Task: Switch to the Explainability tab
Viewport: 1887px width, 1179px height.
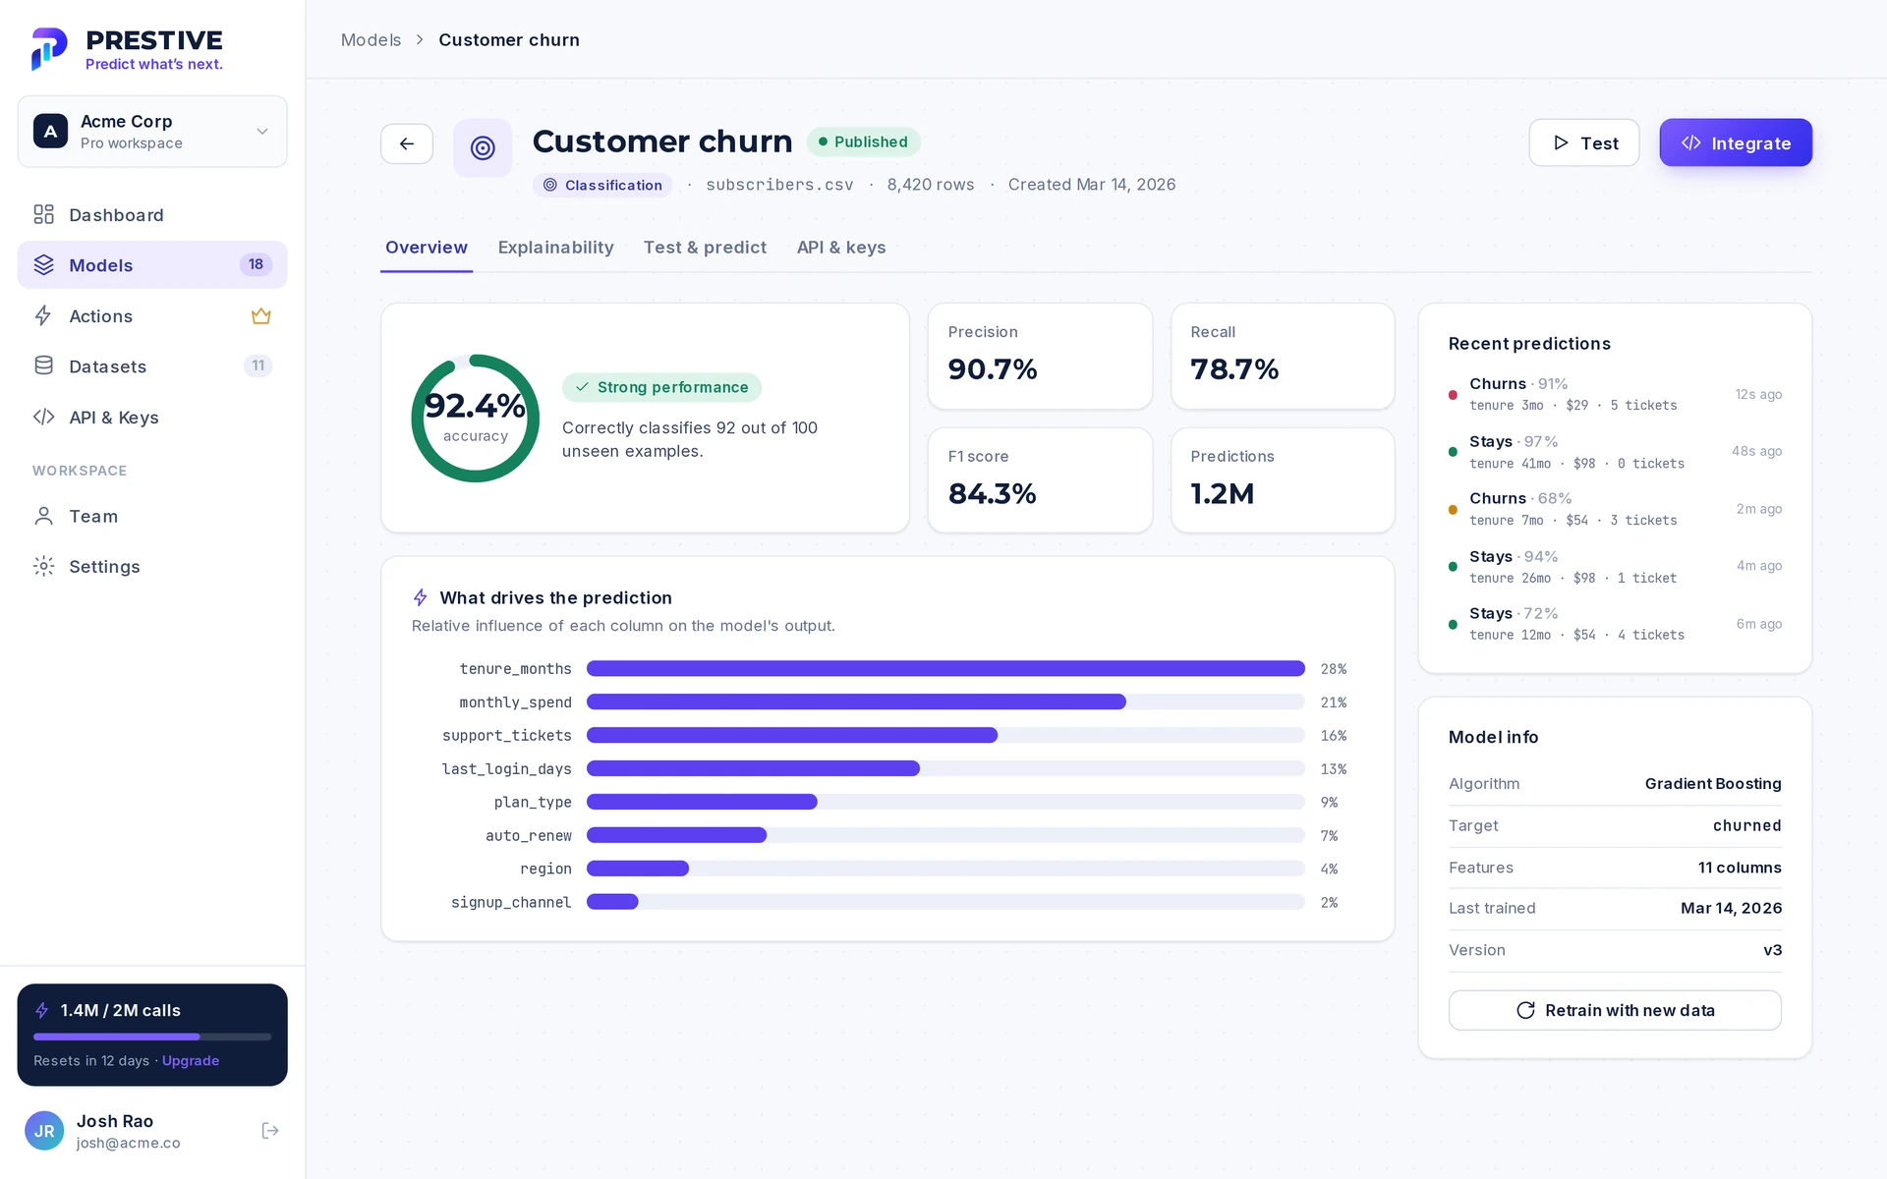Action: click(x=555, y=248)
